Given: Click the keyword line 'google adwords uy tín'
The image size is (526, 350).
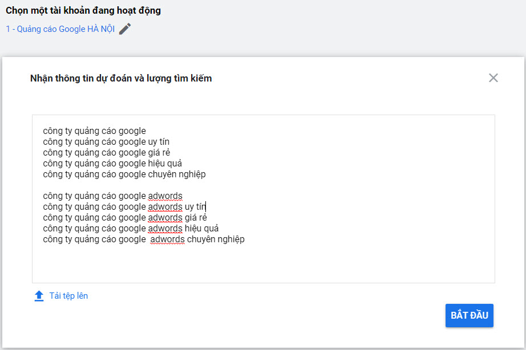Looking at the screenshot, I should (x=124, y=207).
